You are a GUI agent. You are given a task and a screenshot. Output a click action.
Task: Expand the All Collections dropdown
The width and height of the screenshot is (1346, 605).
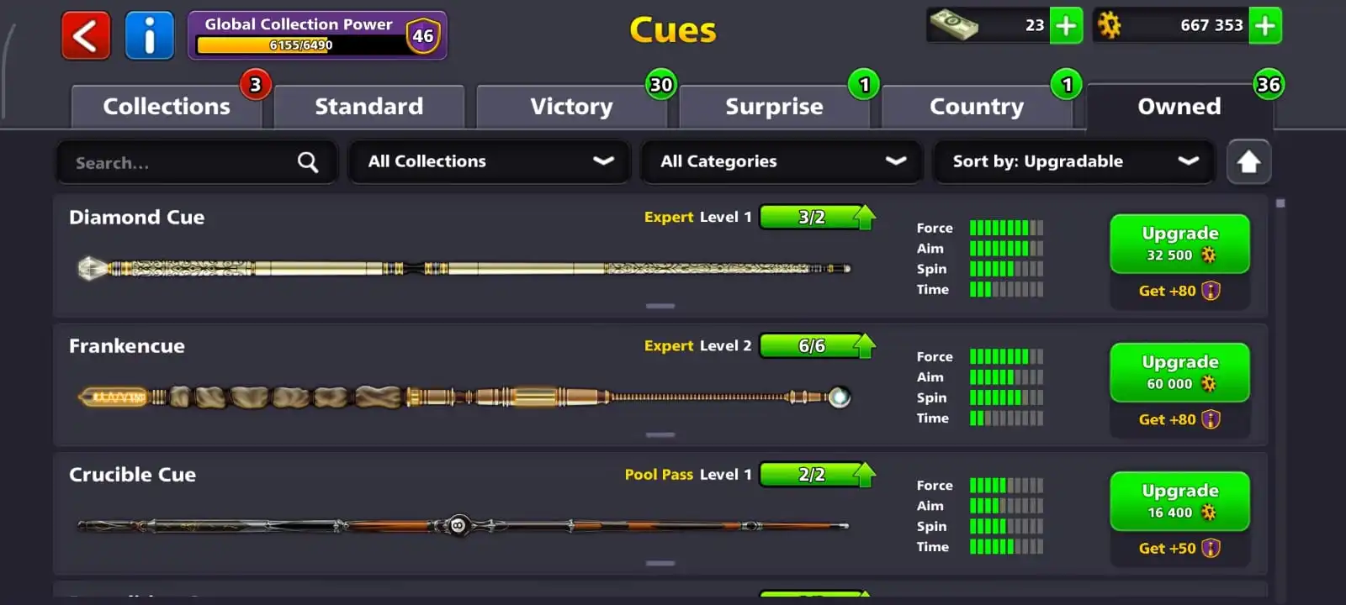tap(490, 161)
